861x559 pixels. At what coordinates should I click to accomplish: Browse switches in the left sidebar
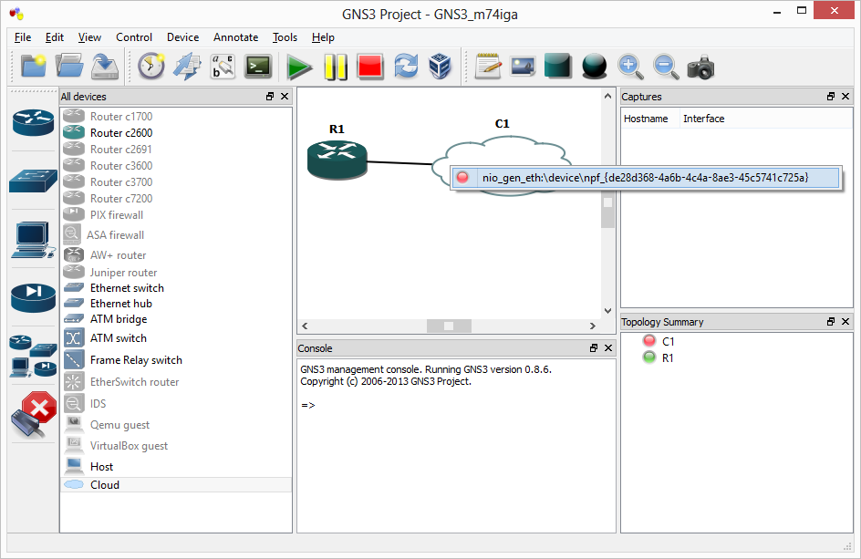pyautogui.click(x=33, y=181)
